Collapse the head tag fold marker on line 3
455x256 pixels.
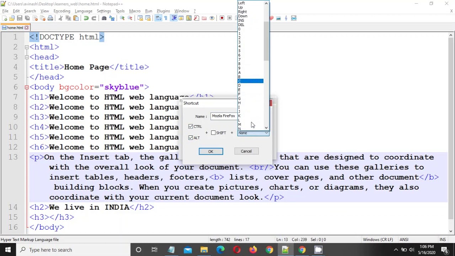pyautogui.click(x=27, y=57)
